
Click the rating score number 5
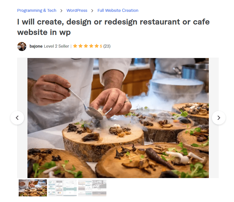coord(101,46)
